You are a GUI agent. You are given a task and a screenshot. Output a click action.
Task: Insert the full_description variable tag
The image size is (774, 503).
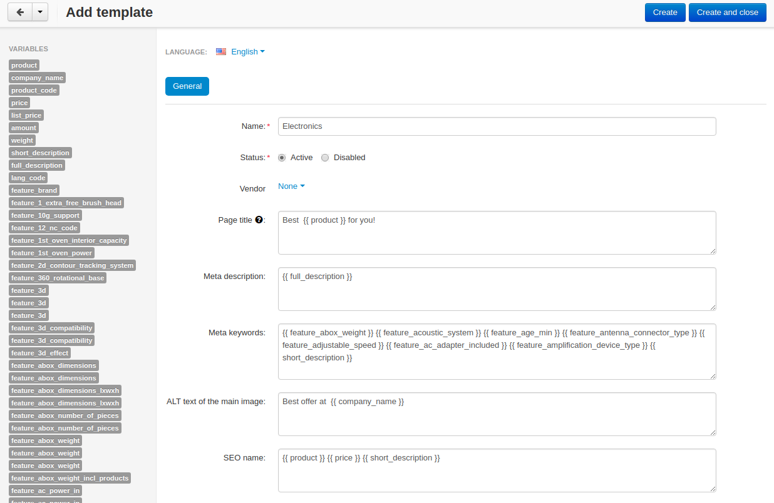pos(37,165)
